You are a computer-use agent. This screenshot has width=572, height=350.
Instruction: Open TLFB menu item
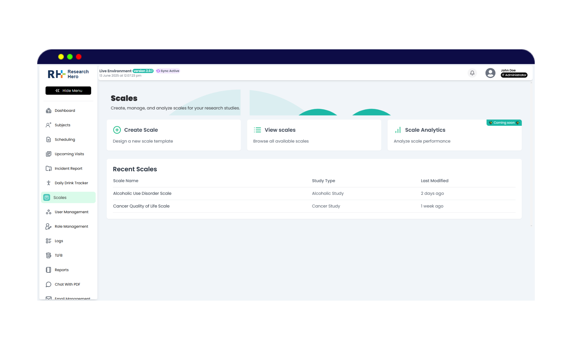68,255
